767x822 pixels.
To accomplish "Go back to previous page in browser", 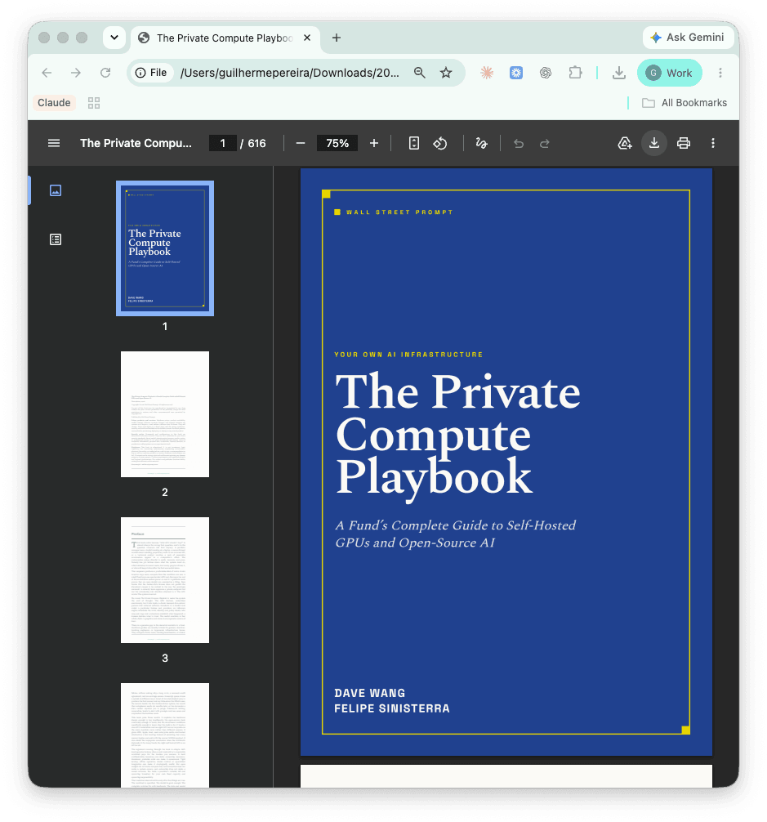I will [x=47, y=73].
